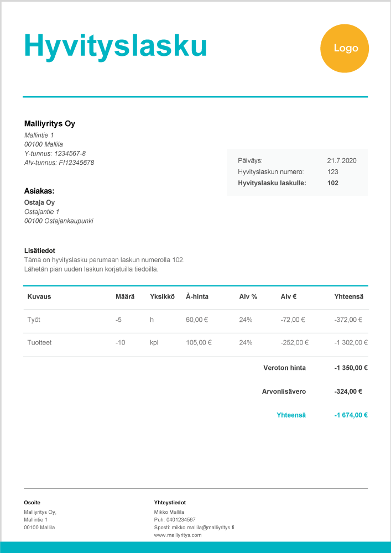This screenshot has width=391, height=553.
Task: Select the Tuotteet row description
Action: click(x=39, y=342)
